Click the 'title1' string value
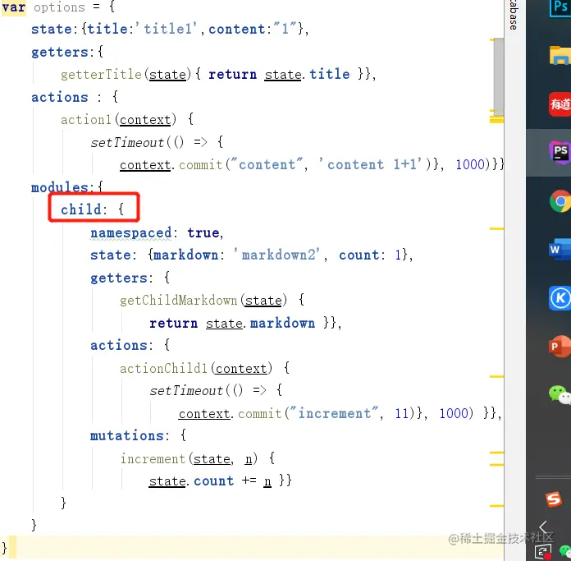Image resolution: width=571 pixels, height=561 pixels. point(167,29)
